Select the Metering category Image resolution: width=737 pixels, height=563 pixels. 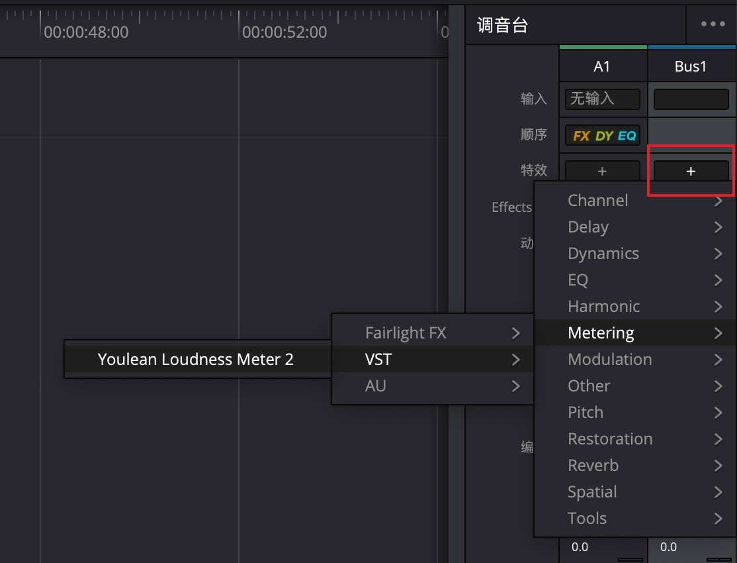click(635, 333)
